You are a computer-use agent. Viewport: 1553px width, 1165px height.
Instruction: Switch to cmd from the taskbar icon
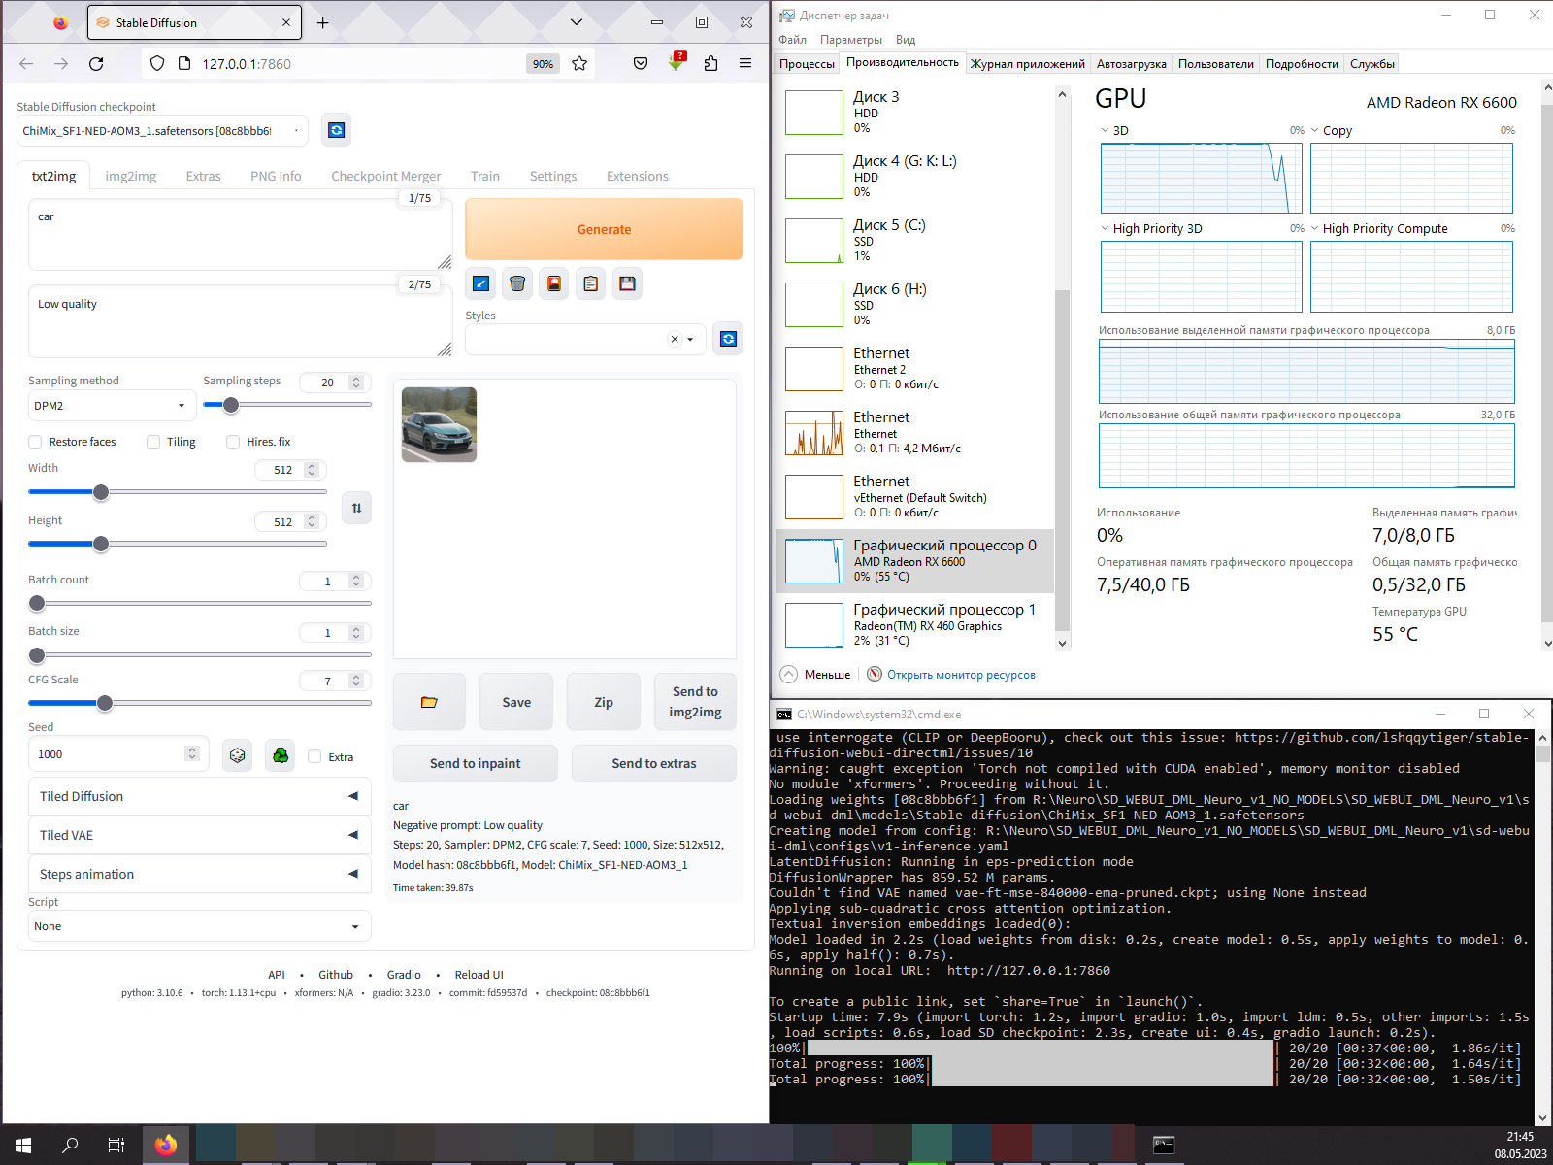pyautogui.click(x=1164, y=1146)
